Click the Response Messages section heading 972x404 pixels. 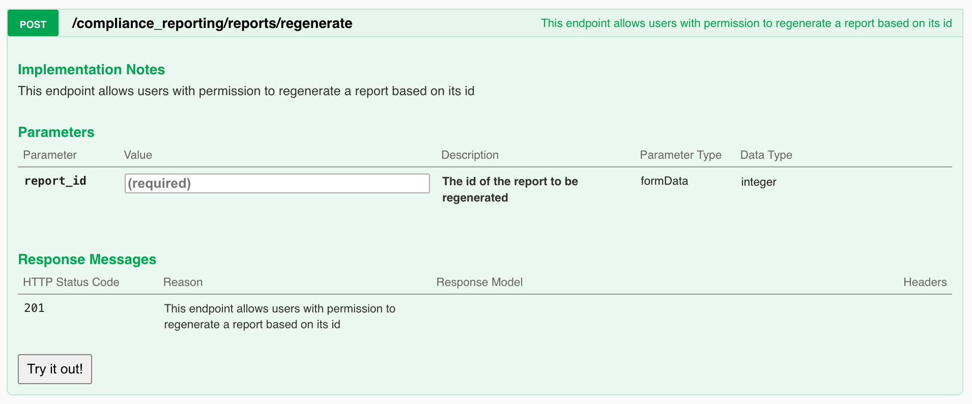87,259
